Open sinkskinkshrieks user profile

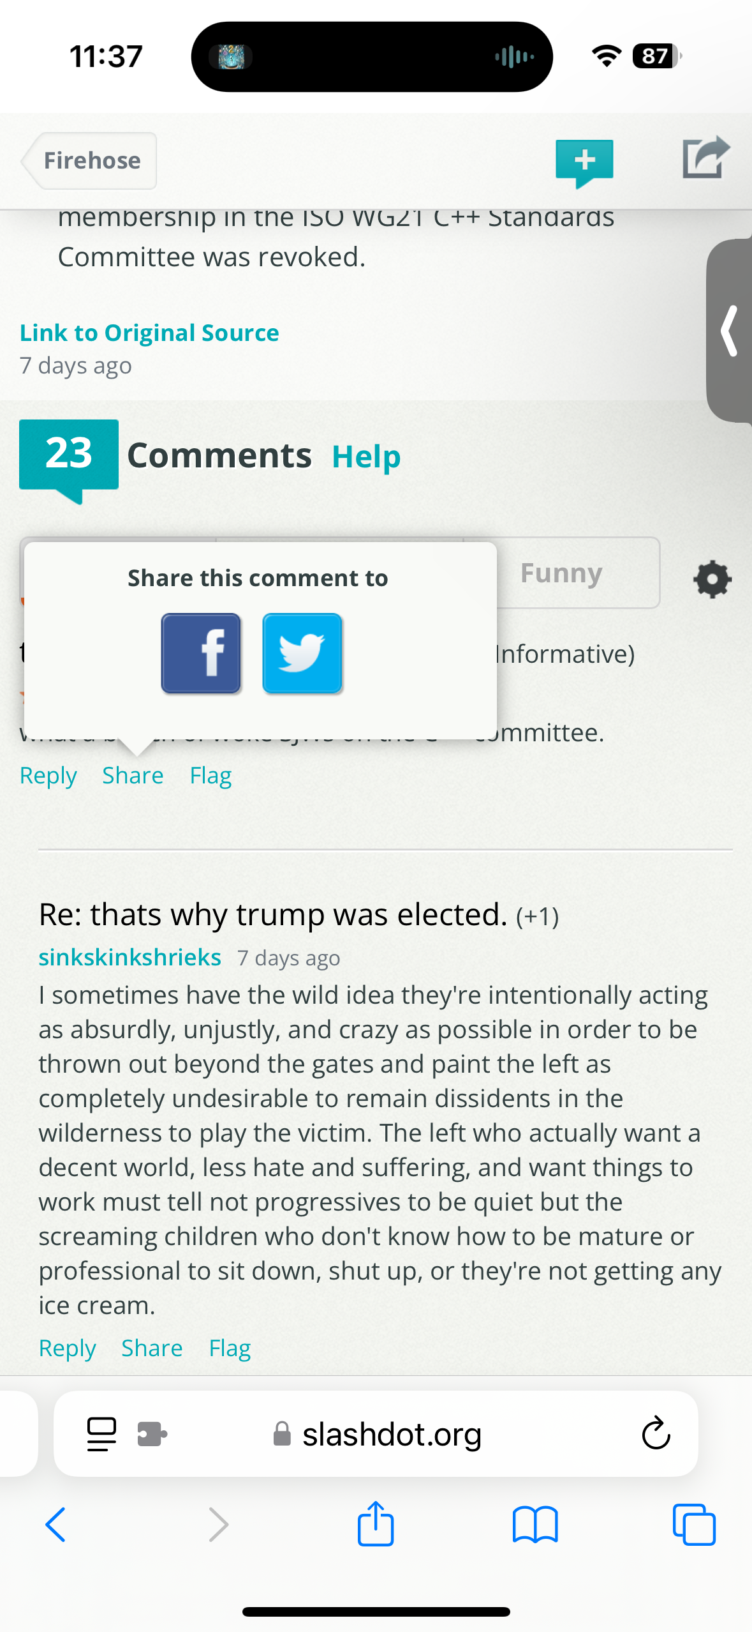point(129,956)
